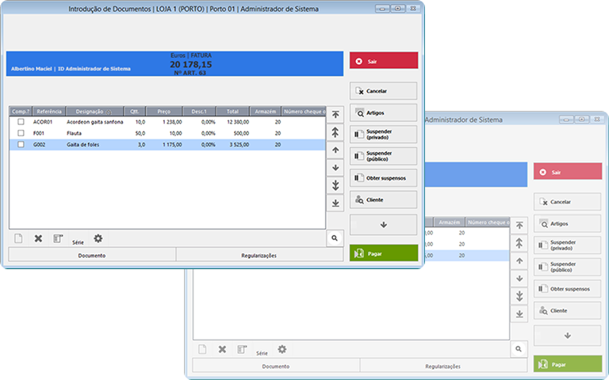
Task: Check the box next to Flauta F001
Action: (x=21, y=133)
